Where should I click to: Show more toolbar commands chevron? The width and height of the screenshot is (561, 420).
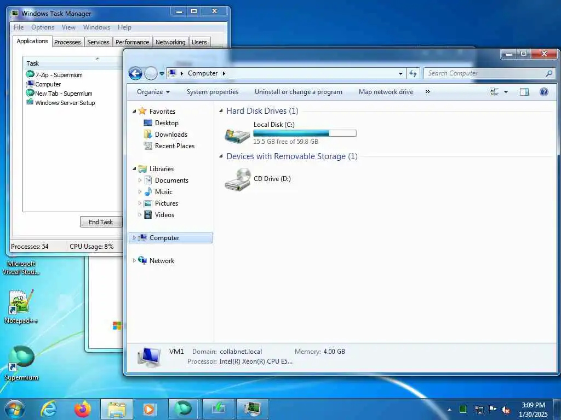pyautogui.click(x=427, y=92)
